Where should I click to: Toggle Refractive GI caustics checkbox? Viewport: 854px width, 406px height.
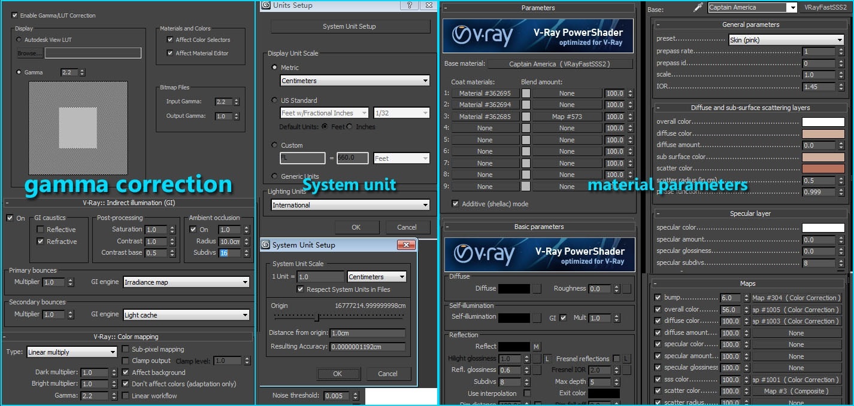click(x=40, y=242)
